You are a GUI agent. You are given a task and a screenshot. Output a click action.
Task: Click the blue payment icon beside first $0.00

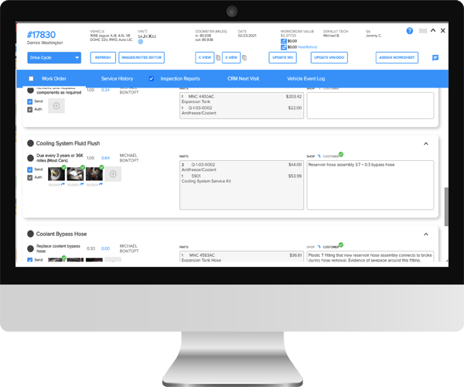point(284,41)
